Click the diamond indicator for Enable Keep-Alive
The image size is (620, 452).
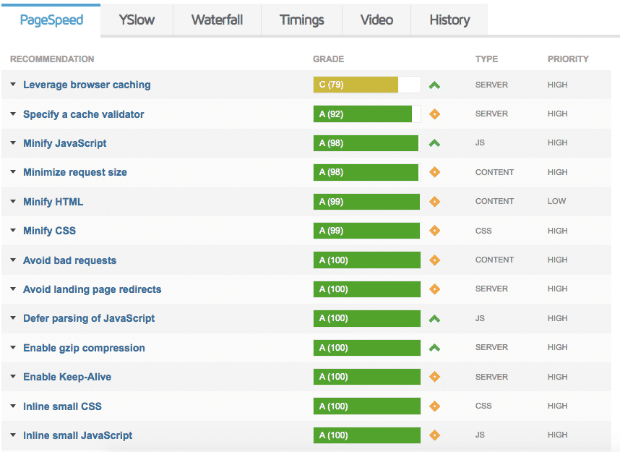434,376
